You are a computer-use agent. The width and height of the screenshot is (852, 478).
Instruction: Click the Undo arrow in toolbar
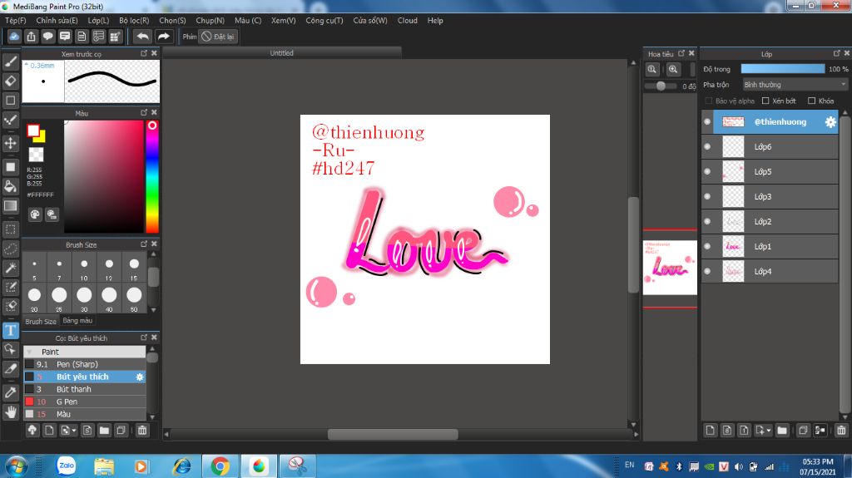point(142,37)
